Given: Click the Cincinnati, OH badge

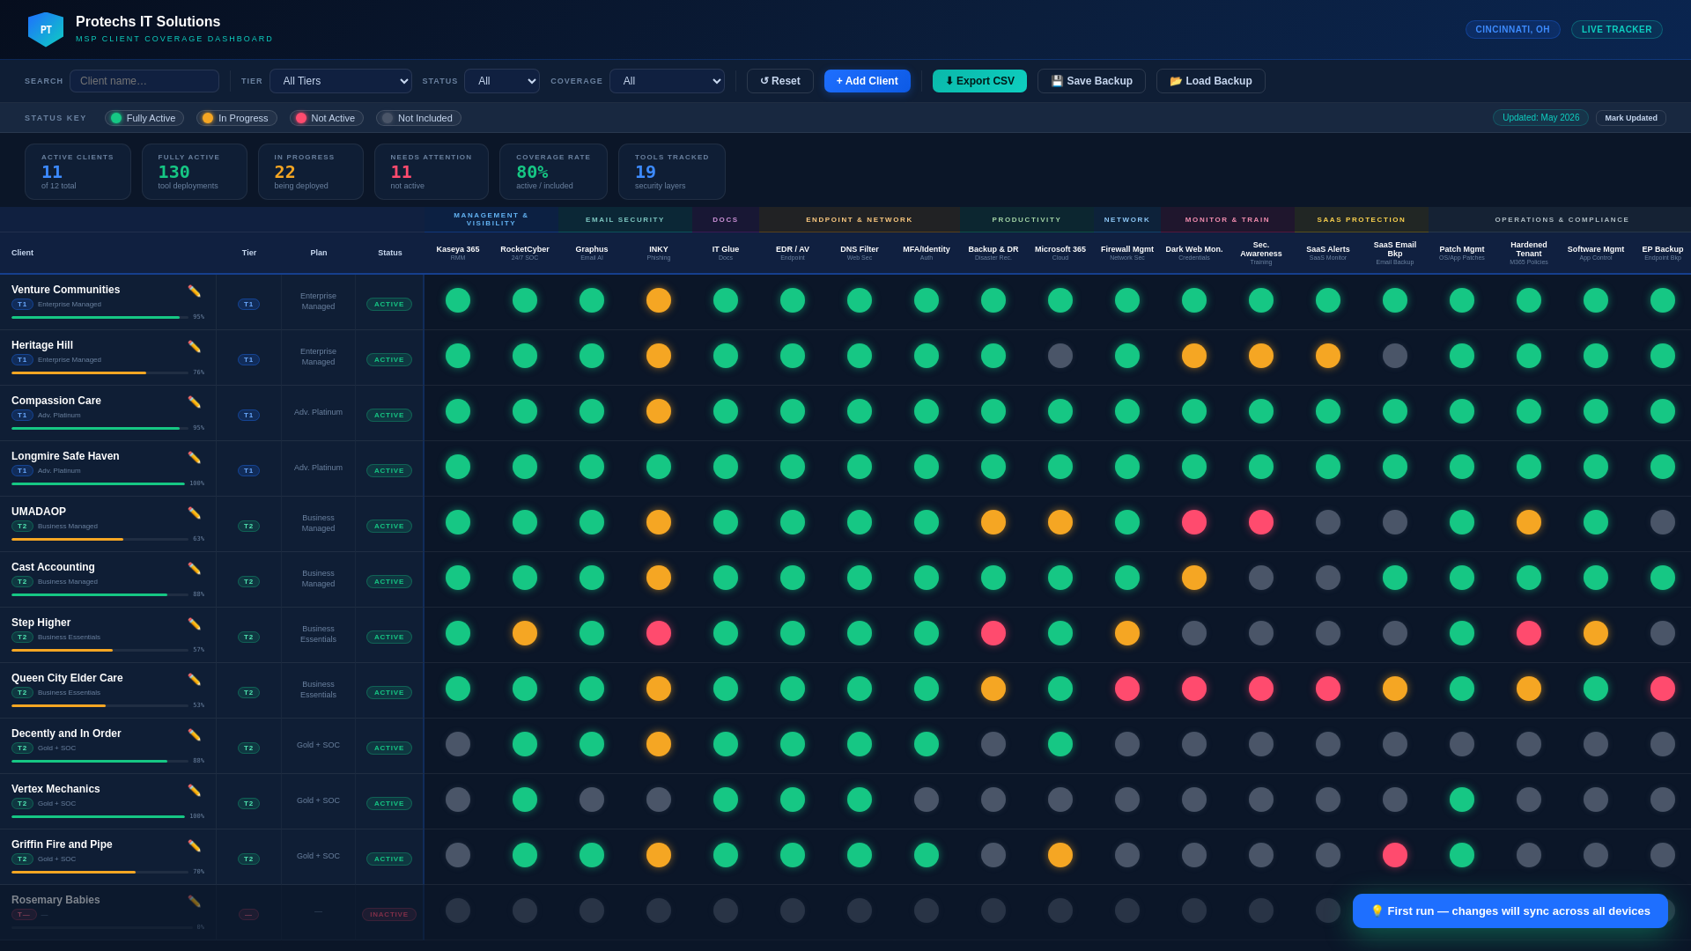Looking at the screenshot, I should pos(1513,29).
